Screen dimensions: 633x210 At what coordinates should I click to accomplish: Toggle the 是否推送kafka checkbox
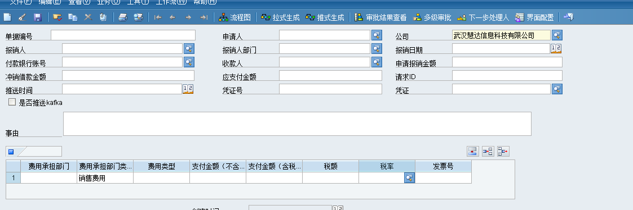(12, 102)
